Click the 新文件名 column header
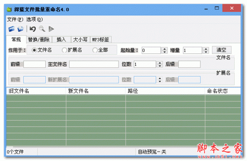Image resolution: width=247 pixels, height=161 pixels. click(x=96, y=91)
